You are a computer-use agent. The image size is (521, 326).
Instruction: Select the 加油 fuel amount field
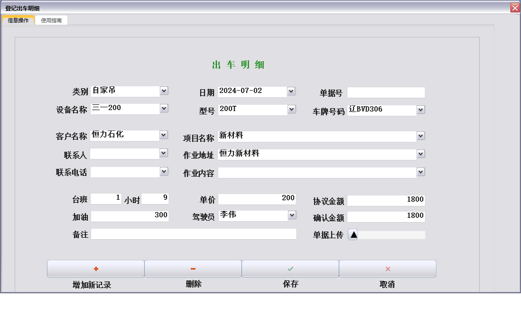pos(130,215)
